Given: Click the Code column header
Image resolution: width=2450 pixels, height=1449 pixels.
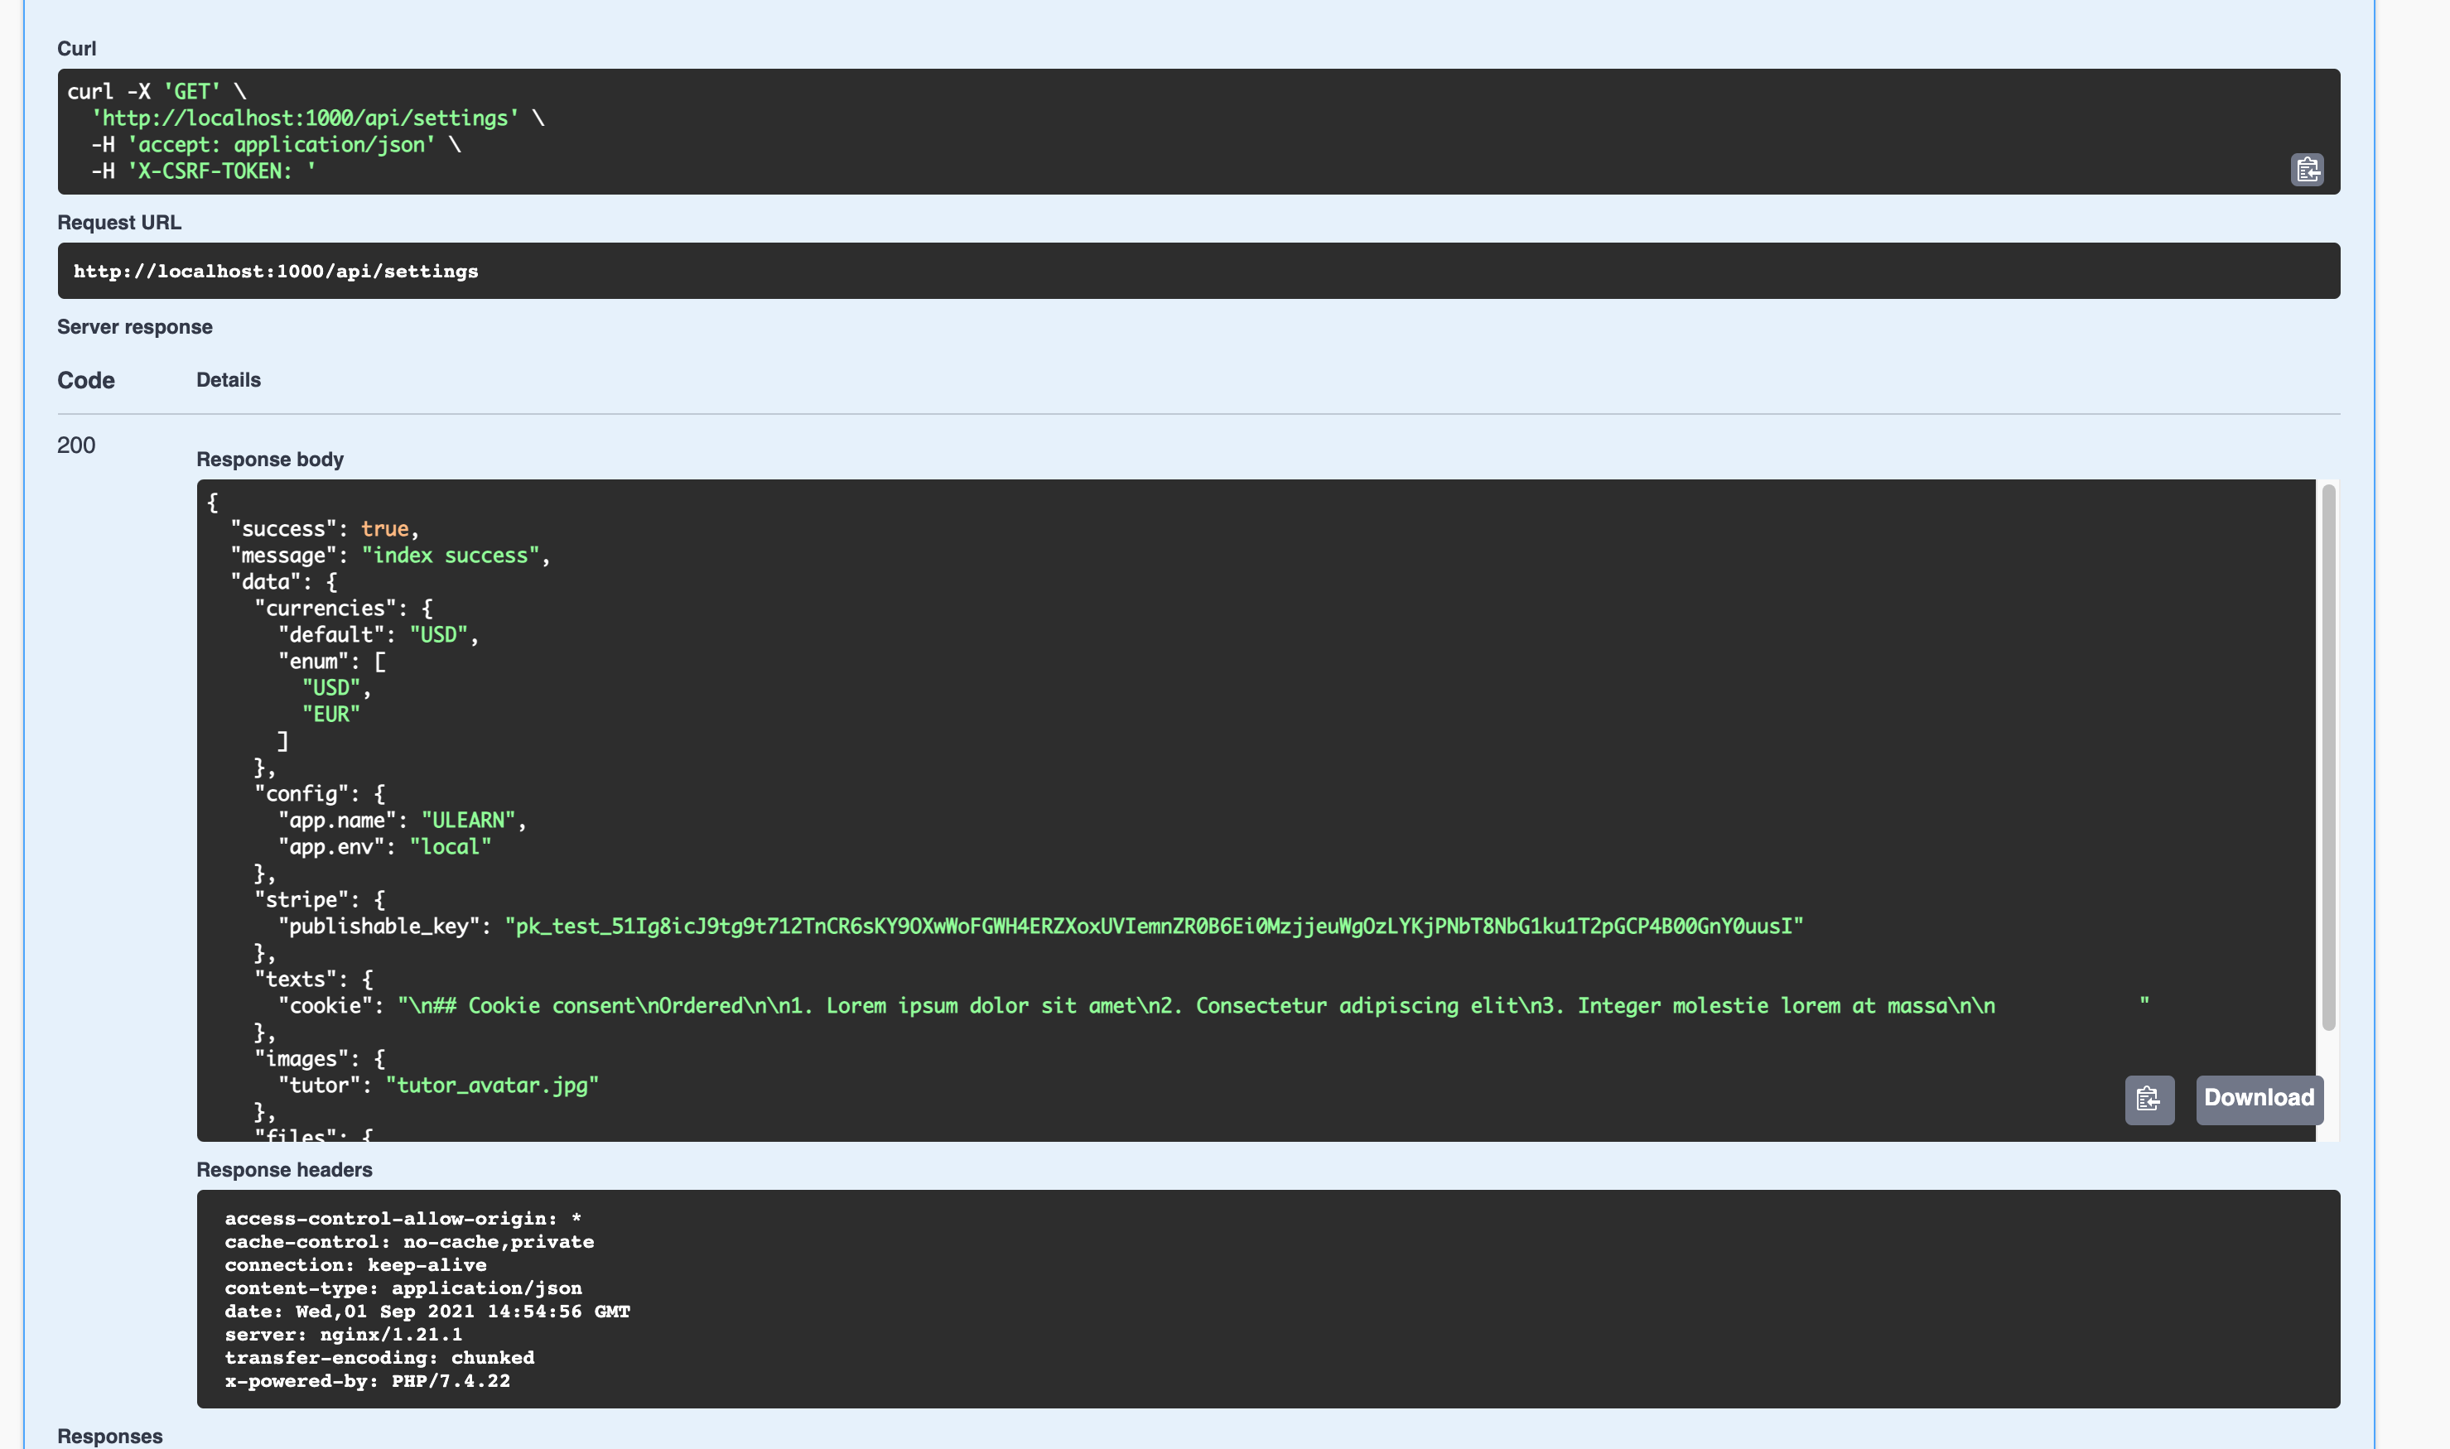Looking at the screenshot, I should (86, 380).
